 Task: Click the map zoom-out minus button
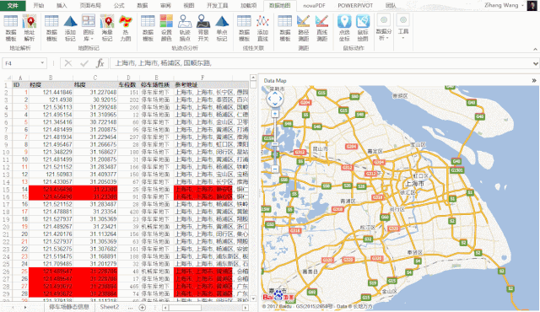pyautogui.click(x=275, y=169)
